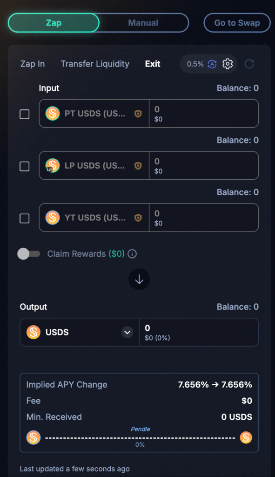Open slippage settings gear icon
275x477 pixels.
(227, 64)
